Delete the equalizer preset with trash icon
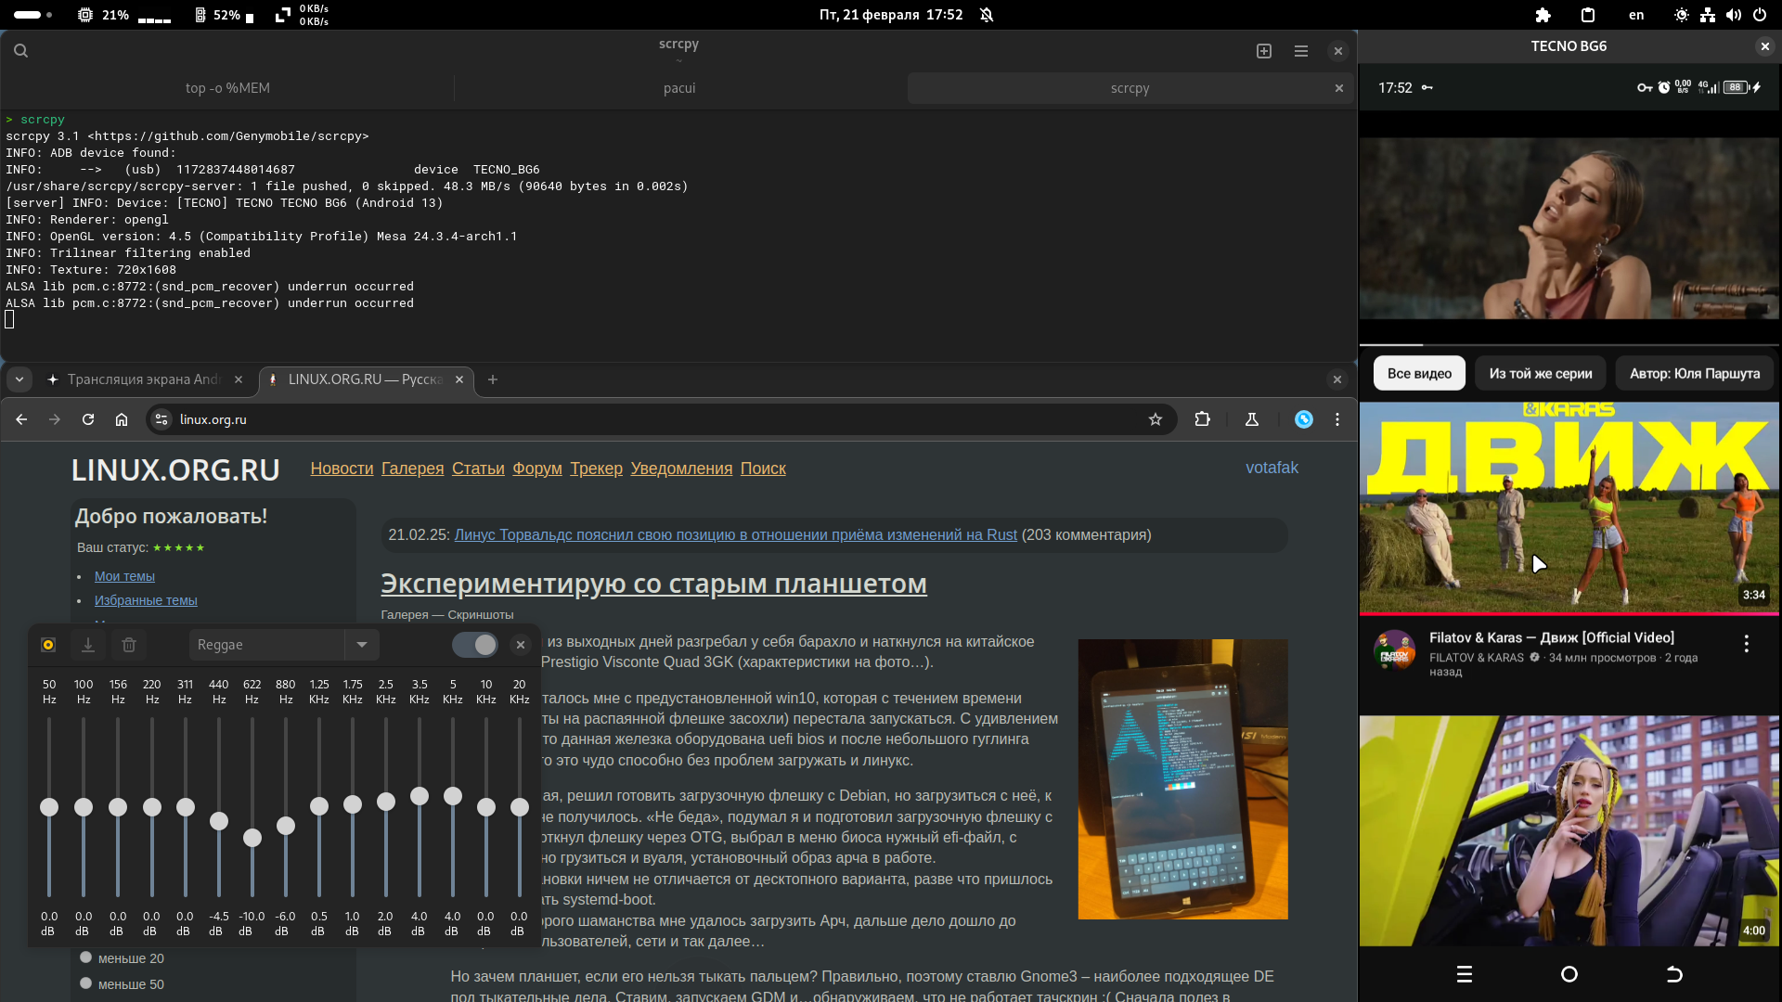Viewport: 1782px width, 1002px height. click(x=129, y=645)
